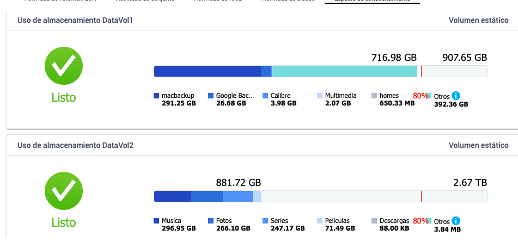The width and height of the screenshot is (518, 242).
Task: Click the DataVol1 'Volumen estático' label
Action: click(x=478, y=20)
